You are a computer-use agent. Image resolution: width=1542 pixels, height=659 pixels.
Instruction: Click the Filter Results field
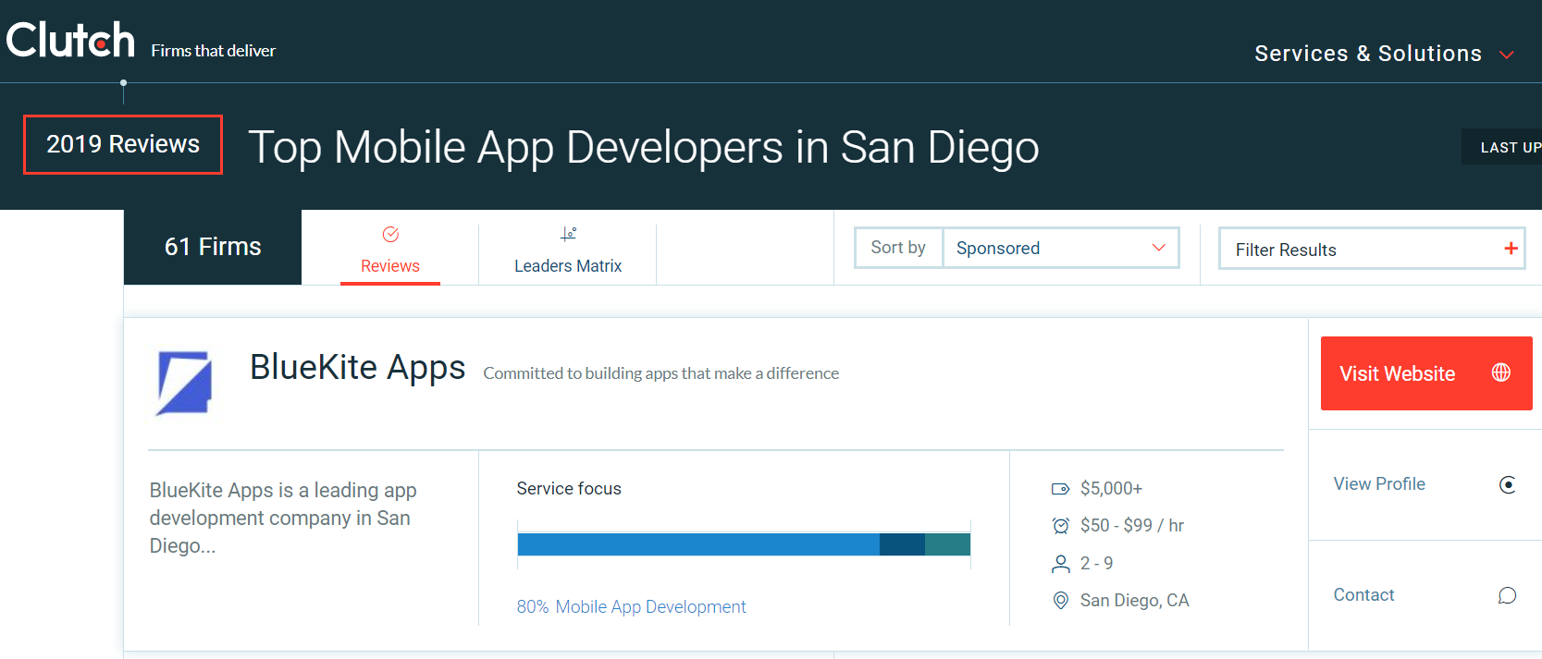click(1372, 249)
